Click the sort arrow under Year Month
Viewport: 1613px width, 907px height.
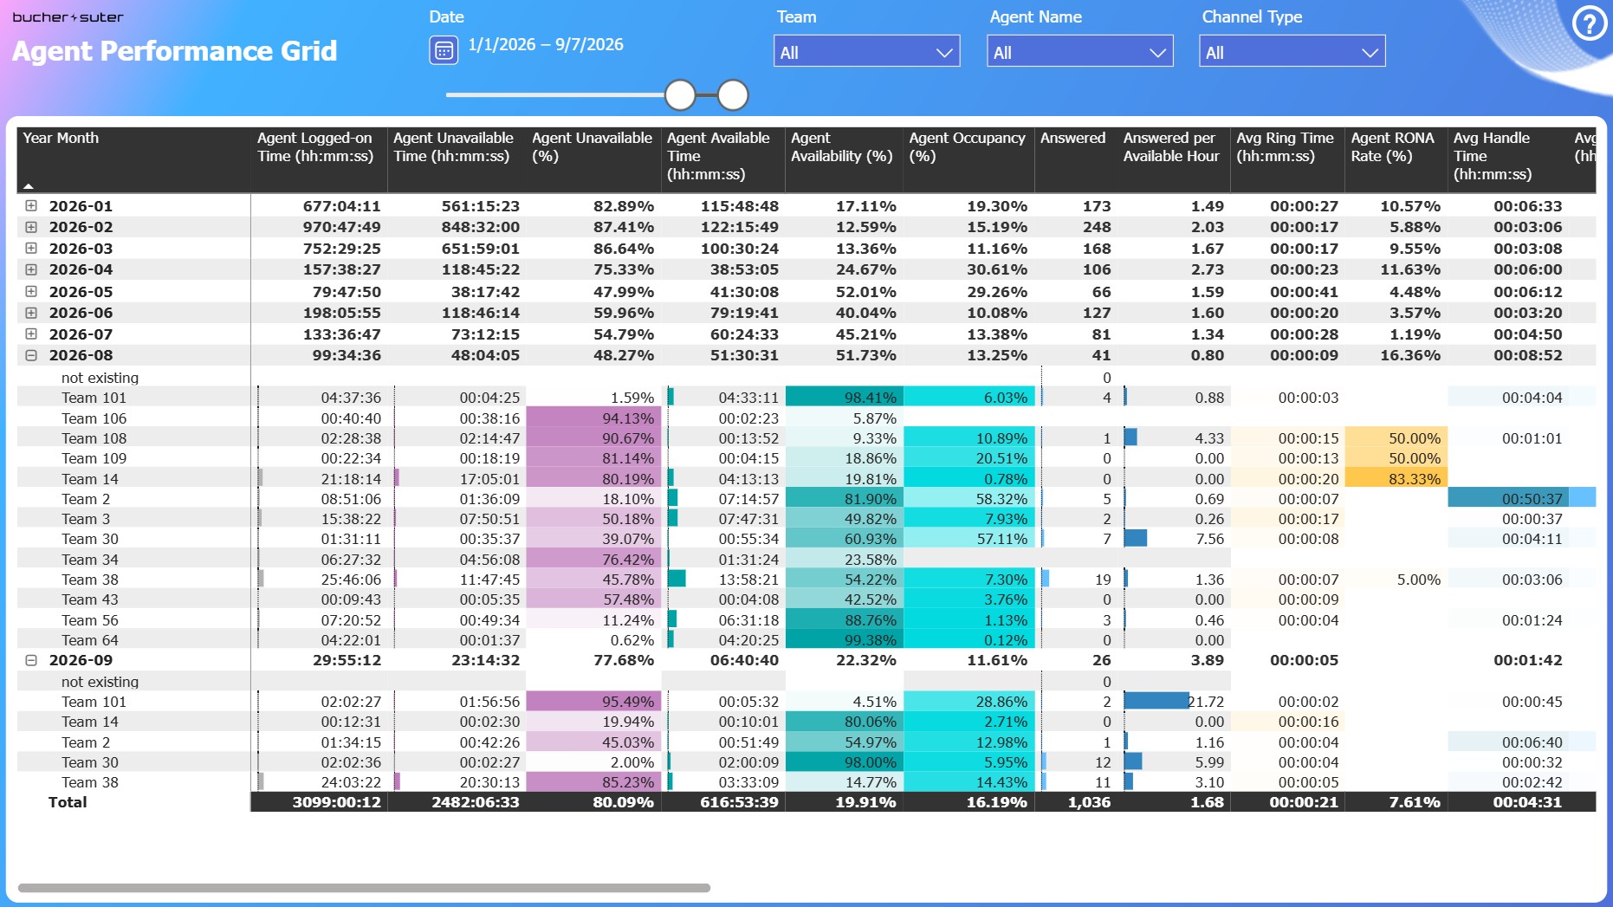pos(29,186)
